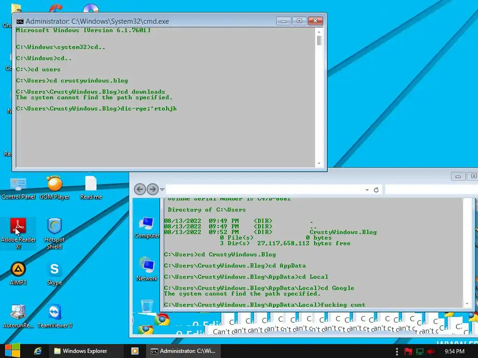Select the Adobe Reader XI icon
This screenshot has width=478, height=358.
pyautogui.click(x=18, y=234)
